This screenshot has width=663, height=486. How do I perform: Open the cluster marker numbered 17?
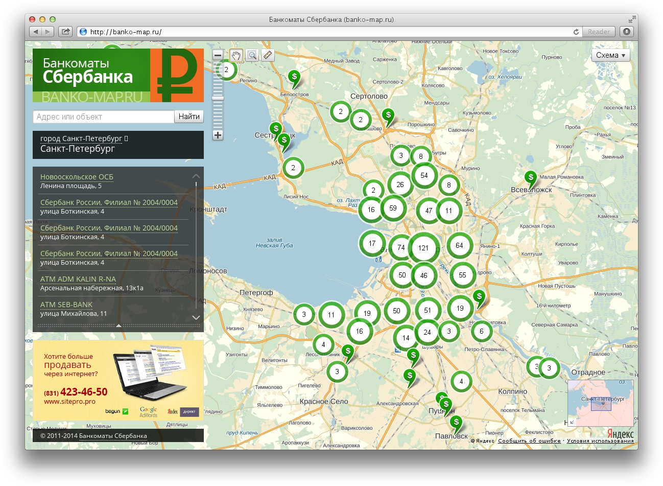point(372,243)
